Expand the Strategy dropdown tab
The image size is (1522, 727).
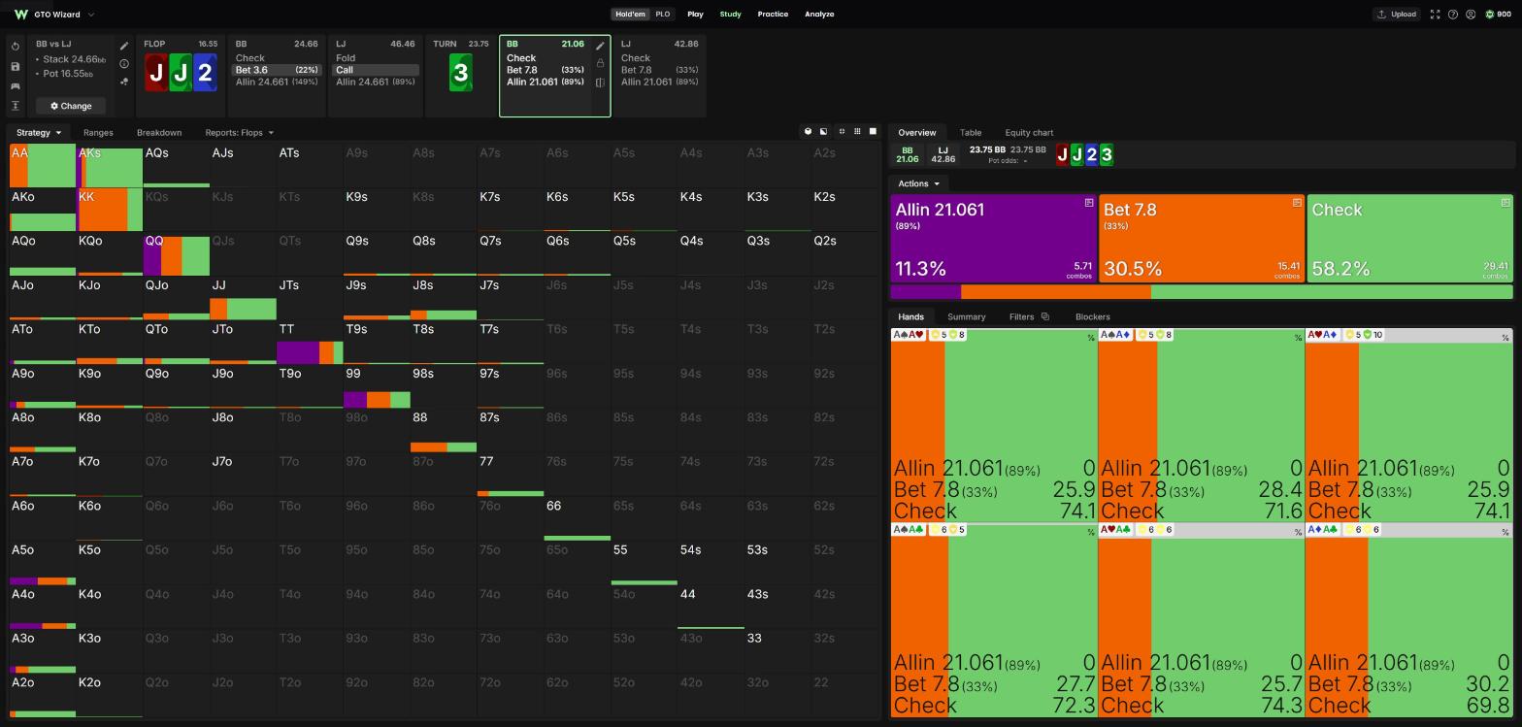[x=39, y=132]
